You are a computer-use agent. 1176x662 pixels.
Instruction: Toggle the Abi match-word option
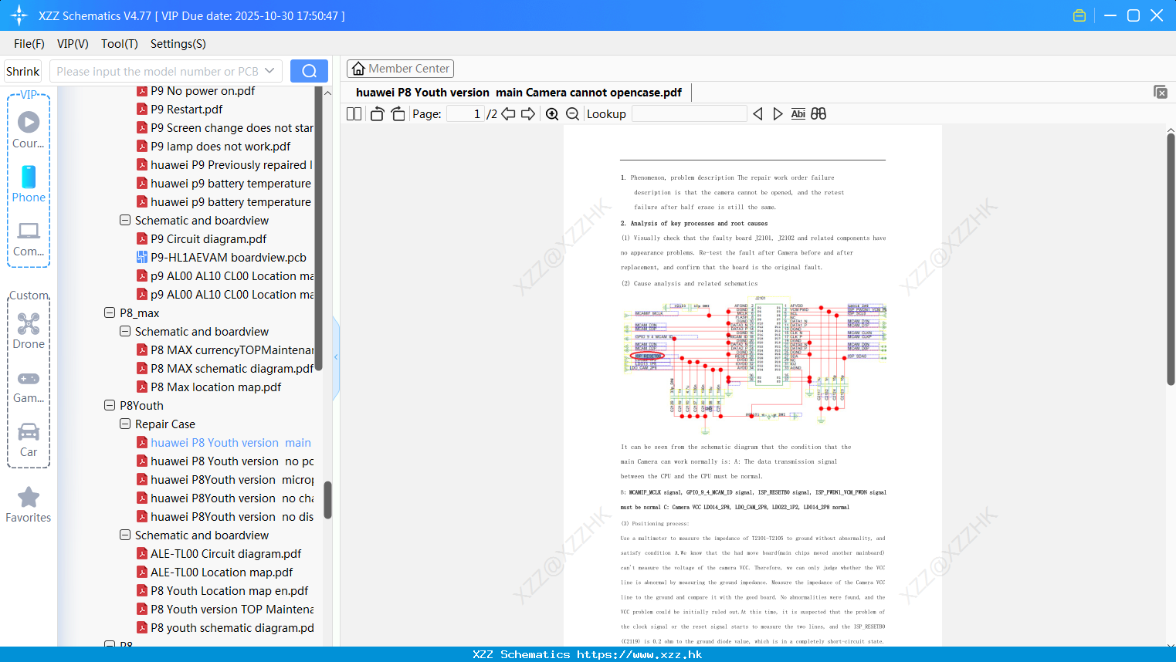tap(798, 114)
